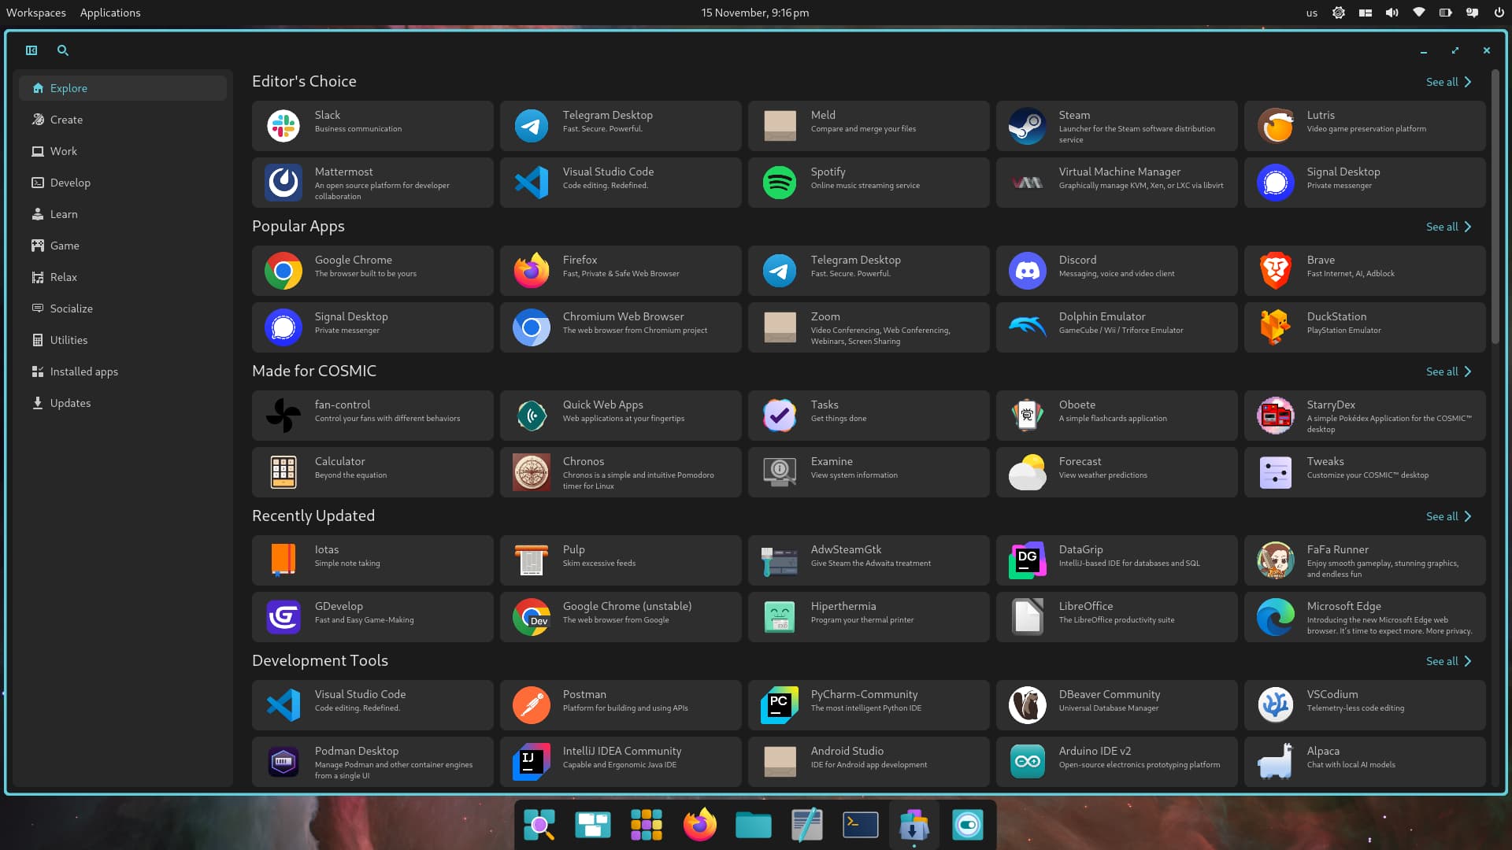1512x850 pixels.
Task: Open the Workspaces panel button
Action: [36, 13]
